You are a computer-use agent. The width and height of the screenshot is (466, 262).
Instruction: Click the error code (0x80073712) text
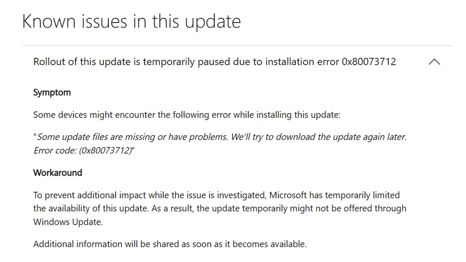tap(83, 150)
